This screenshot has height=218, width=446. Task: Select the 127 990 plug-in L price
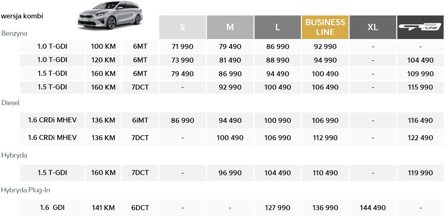click(277, 208)
